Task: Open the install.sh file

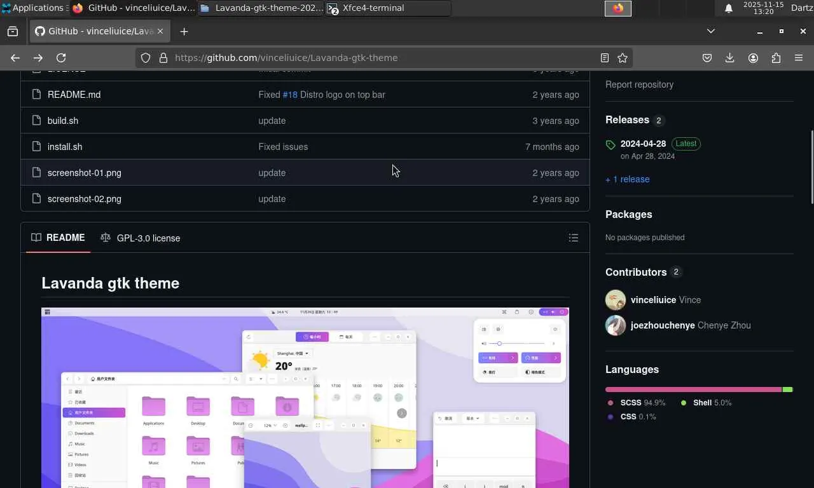Action: [65, 147]
